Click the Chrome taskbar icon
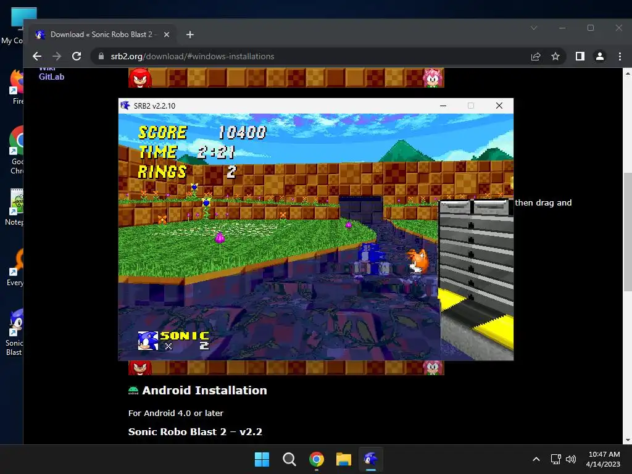This screenshot has height=474, width=632. 317,459
